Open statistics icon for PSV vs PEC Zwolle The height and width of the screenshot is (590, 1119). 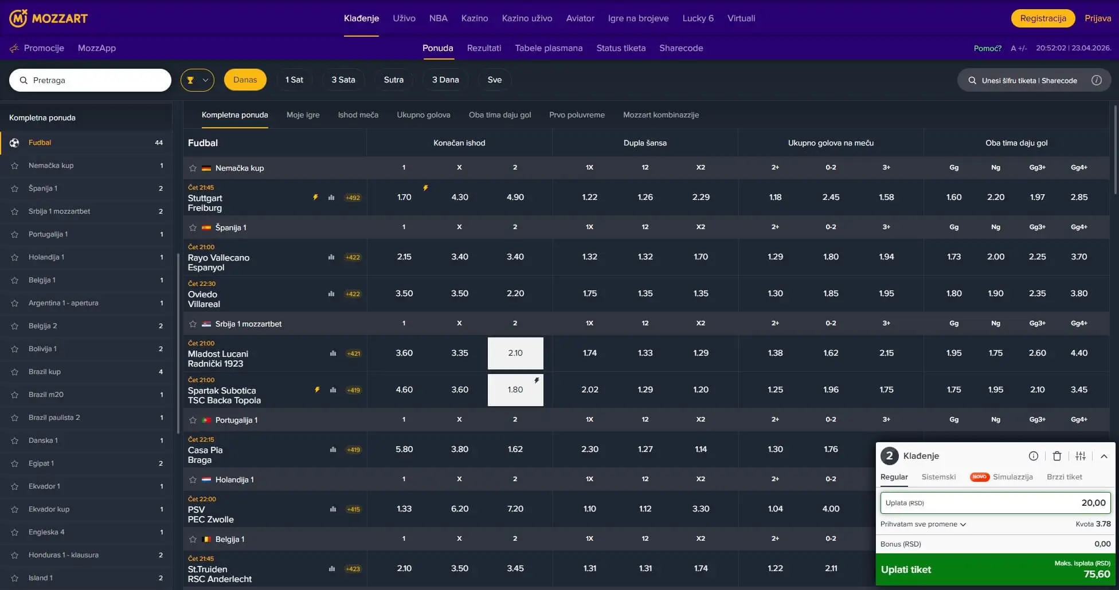click(x=333, y=509)
